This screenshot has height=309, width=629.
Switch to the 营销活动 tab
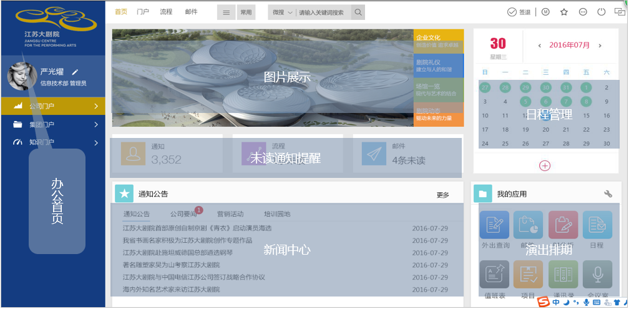(x=230, y=214)
